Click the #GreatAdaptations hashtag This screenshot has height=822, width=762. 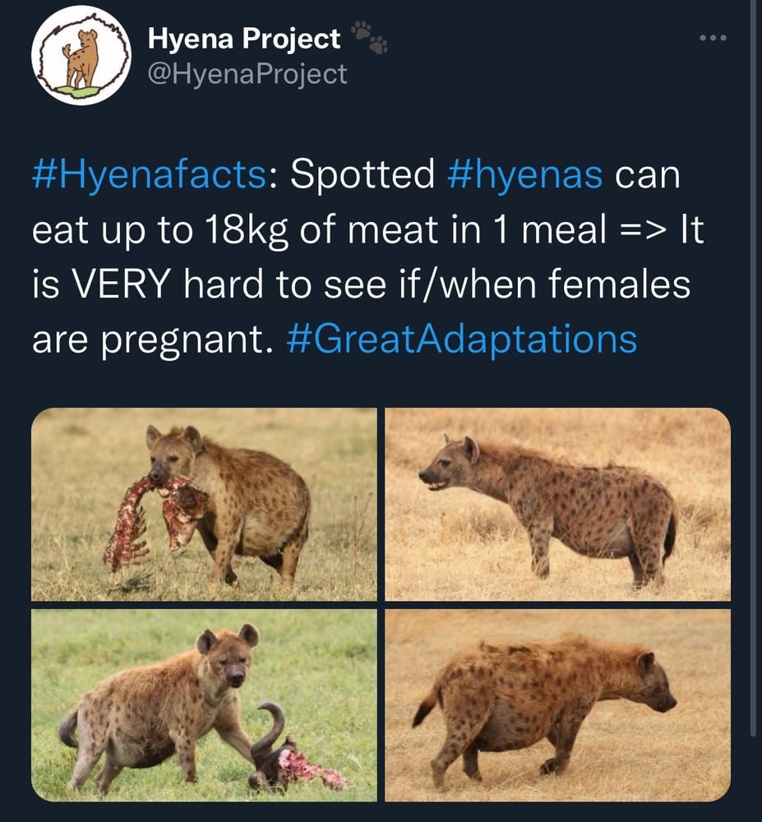pyautogui.click(x=461, y=338)
